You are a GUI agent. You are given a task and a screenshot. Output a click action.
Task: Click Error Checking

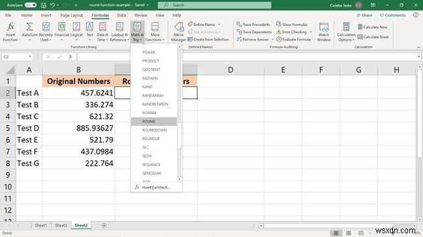tap(292, 32)
